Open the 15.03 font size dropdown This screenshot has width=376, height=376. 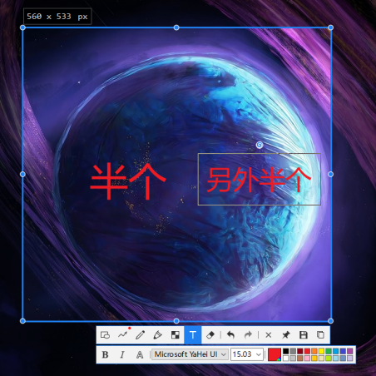click(247, 354)
